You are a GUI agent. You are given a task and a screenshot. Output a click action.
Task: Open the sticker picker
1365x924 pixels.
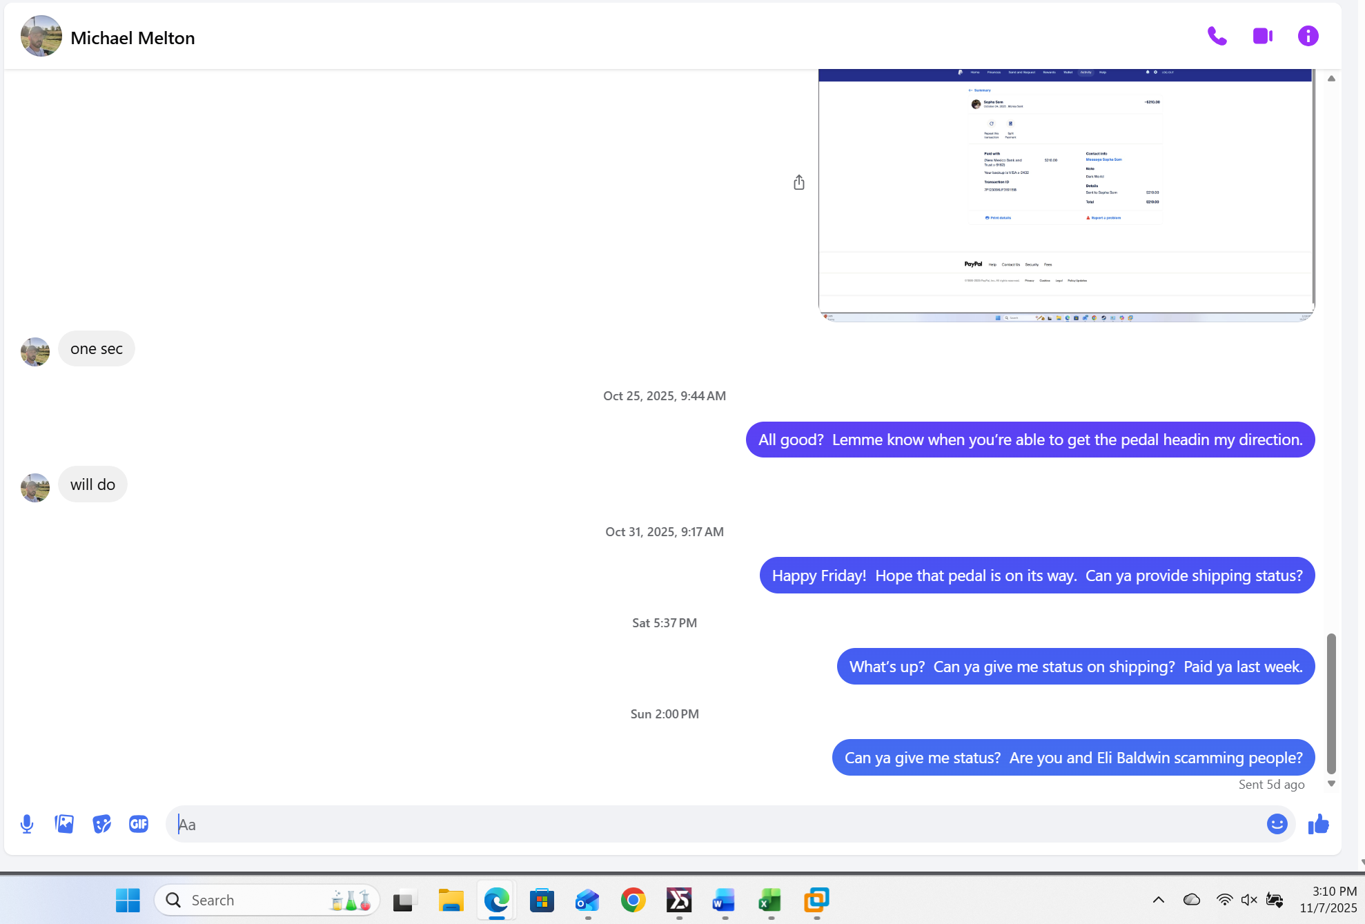(x=101, y=824)
